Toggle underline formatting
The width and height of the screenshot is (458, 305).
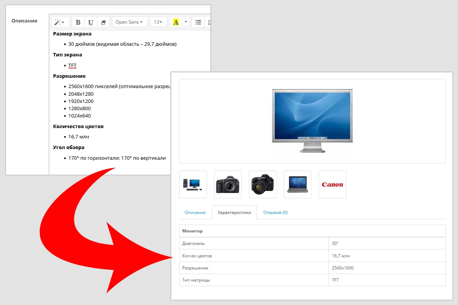point(91,22)
